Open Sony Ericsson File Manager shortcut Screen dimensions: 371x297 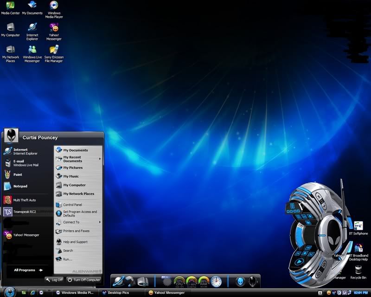click(x=54, y=54)
